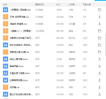Click uploader name 赵冉
The width and height of the screenshot is (106, 99).
pyautogui.click(x=71, y=31)
